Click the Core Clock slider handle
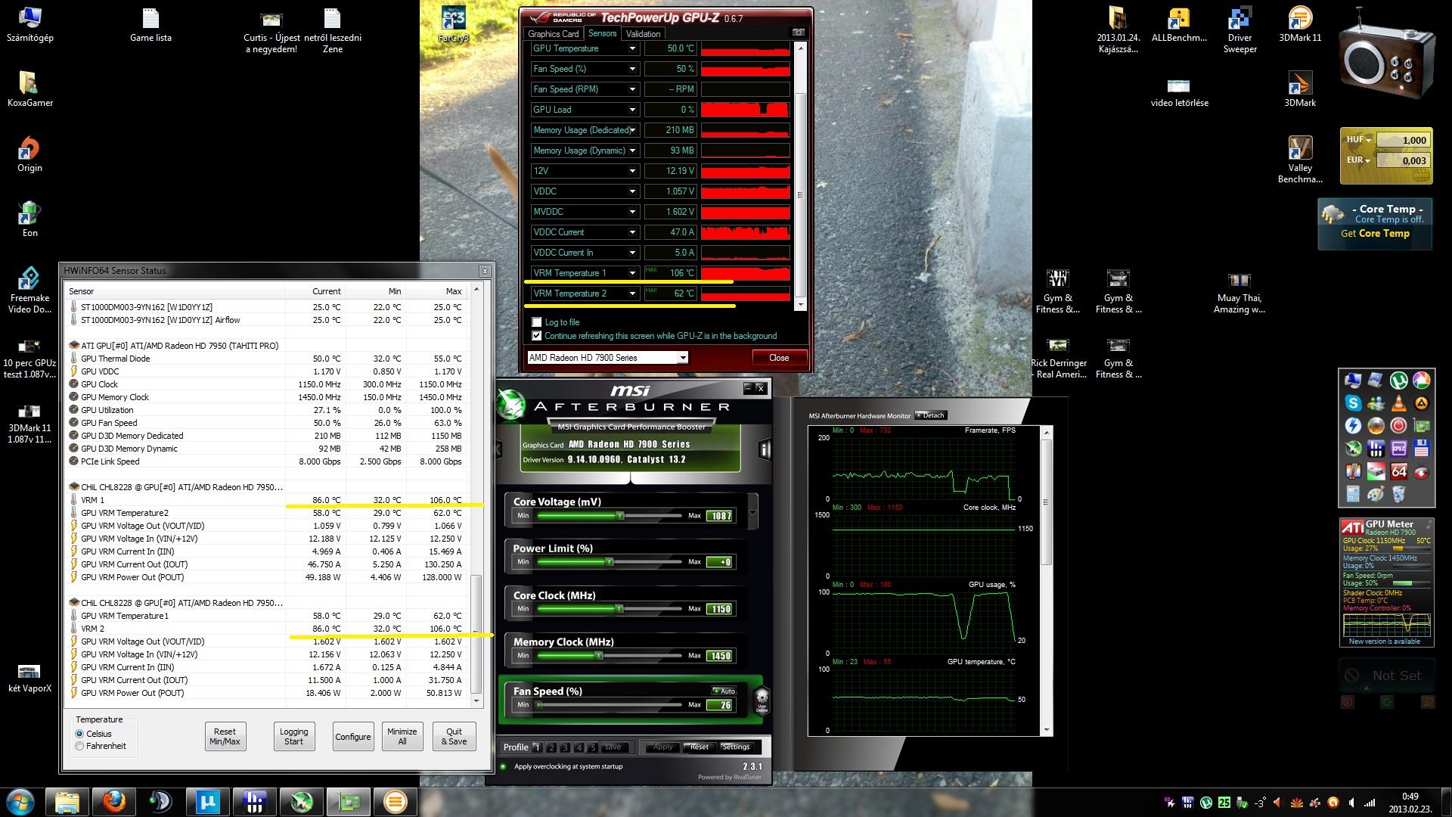 619,608
